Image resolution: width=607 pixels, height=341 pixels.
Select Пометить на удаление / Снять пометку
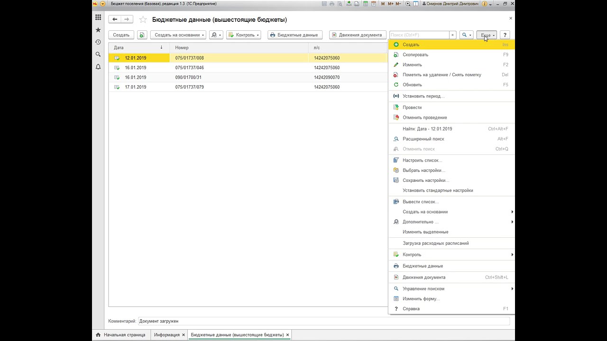pyautogui.click(x=451, y=75)
